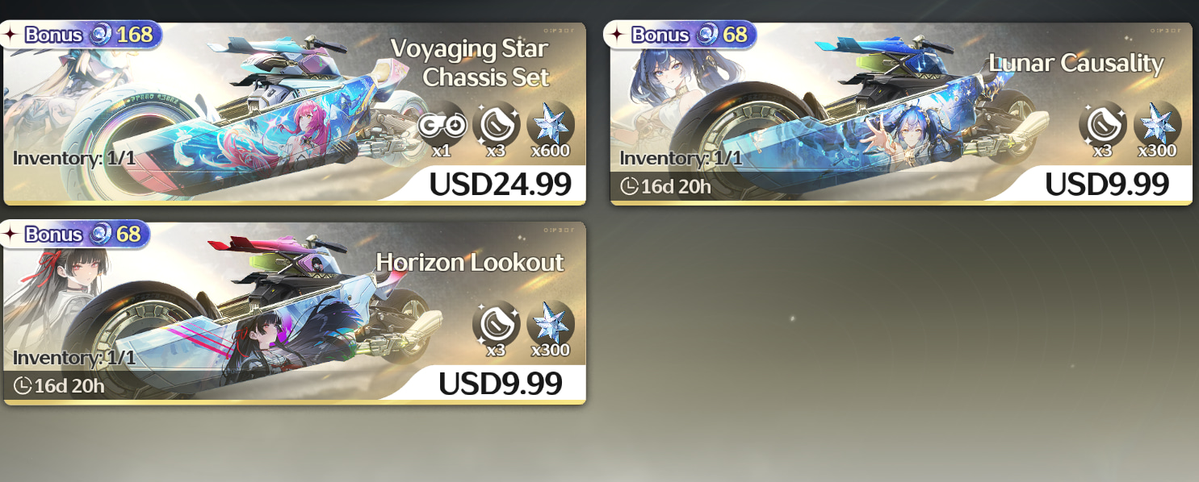Click the x3 moon token in Lunar Causality
Image resolution: width=1199 pixels, height=482 pixels.
pyautogui.click(x=1103, y=125)
